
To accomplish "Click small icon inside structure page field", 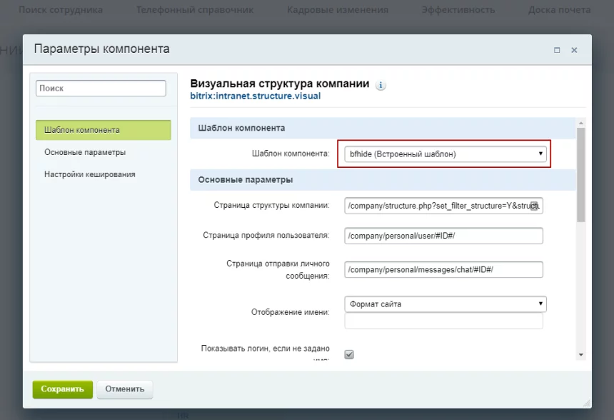I will pos(534,206).
